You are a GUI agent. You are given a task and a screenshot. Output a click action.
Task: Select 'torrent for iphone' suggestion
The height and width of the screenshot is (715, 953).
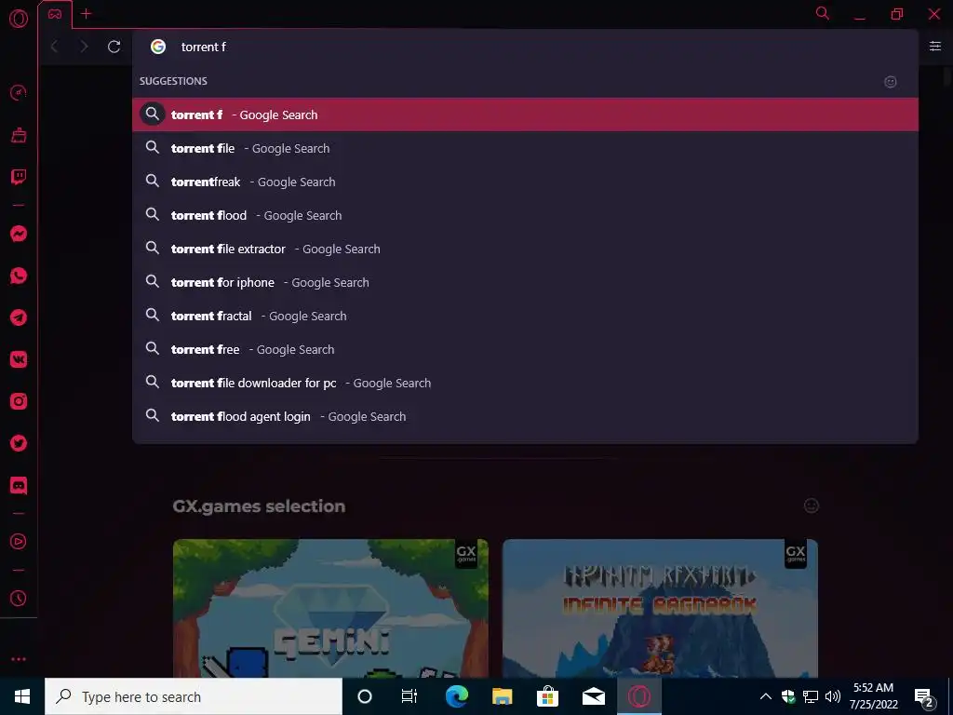tap(525, 282)
